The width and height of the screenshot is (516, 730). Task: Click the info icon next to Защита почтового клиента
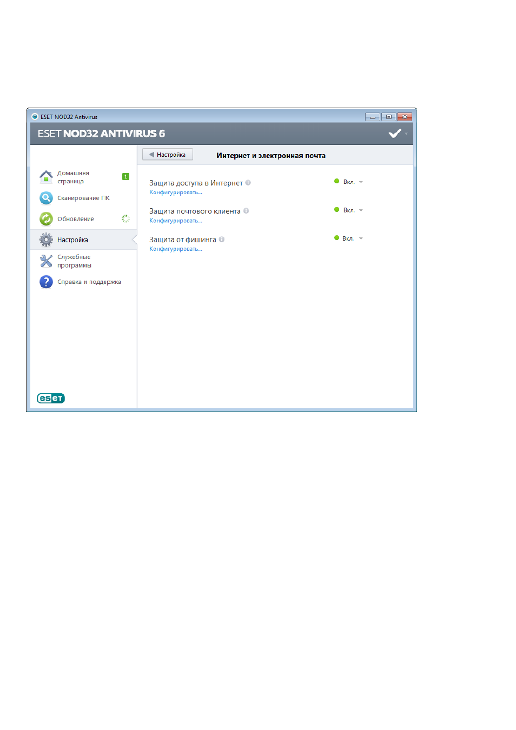point(246,211)
